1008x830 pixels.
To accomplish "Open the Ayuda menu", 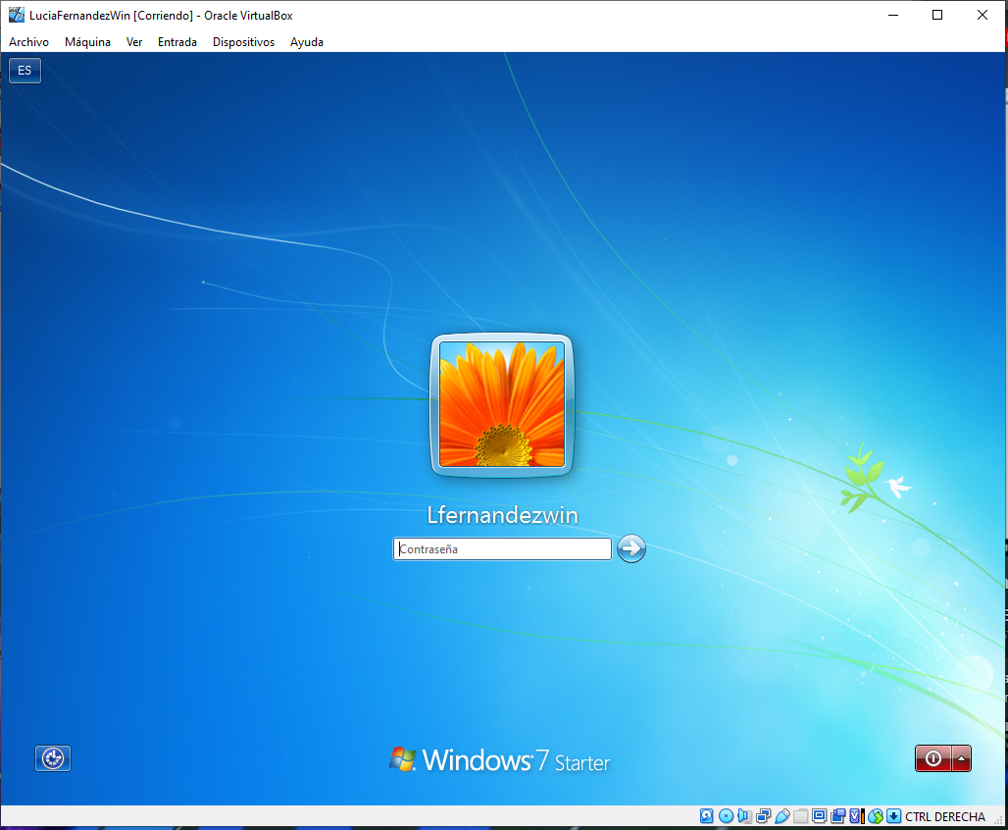I will coord(306,42).
